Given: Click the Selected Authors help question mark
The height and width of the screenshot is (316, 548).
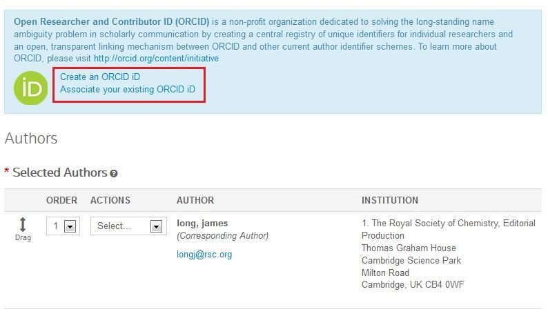Looking at the screenshot, I should 114,173.
